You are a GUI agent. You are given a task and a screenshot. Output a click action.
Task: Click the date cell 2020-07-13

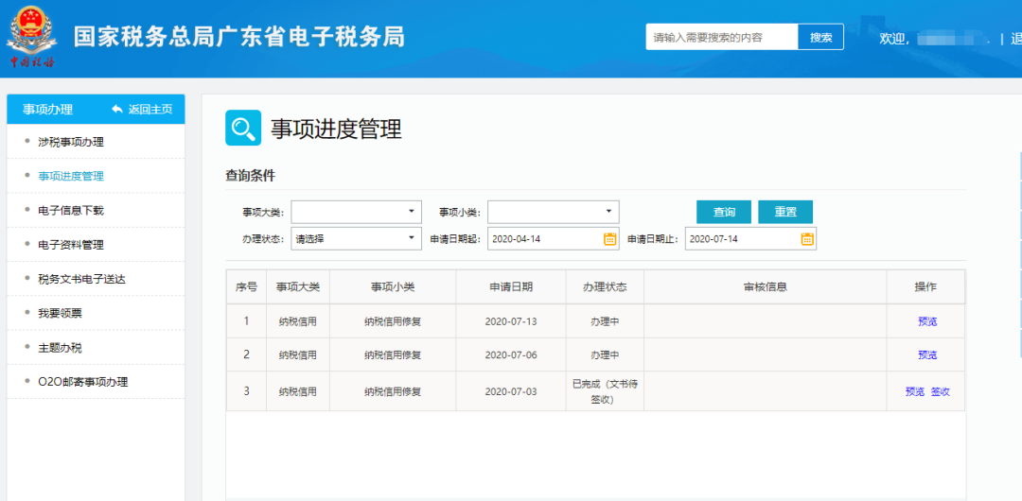[511, 321]
